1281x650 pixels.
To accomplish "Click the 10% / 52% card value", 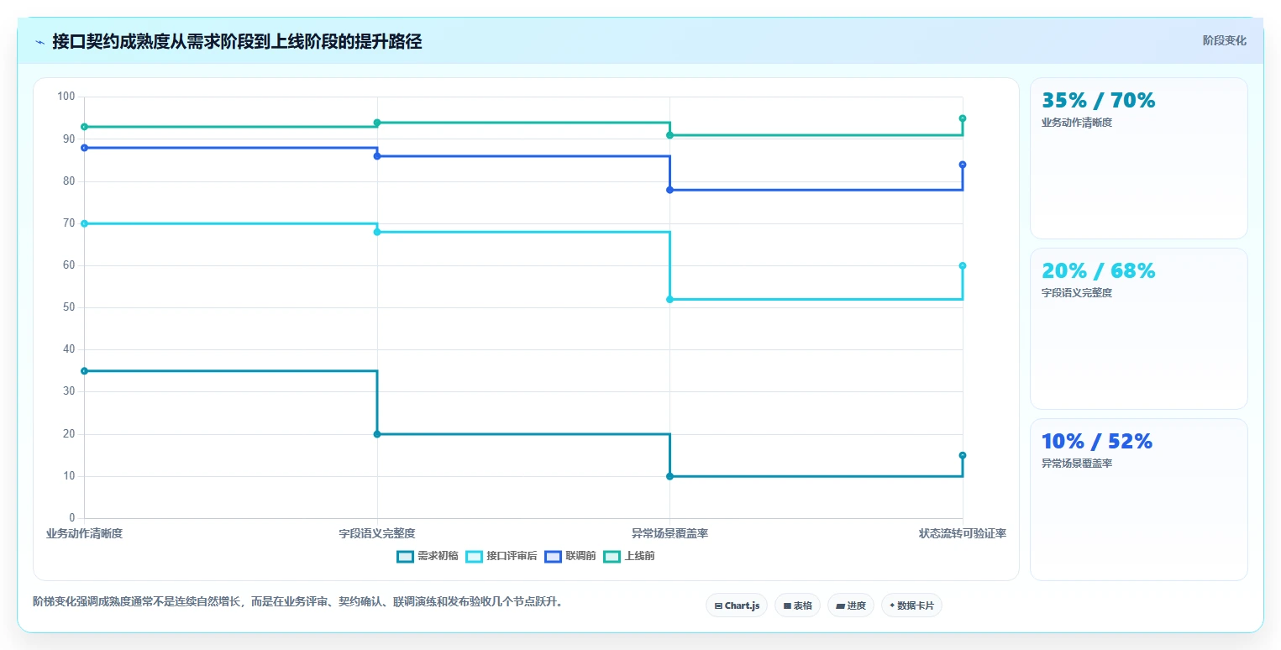I will pos(1097,442).
